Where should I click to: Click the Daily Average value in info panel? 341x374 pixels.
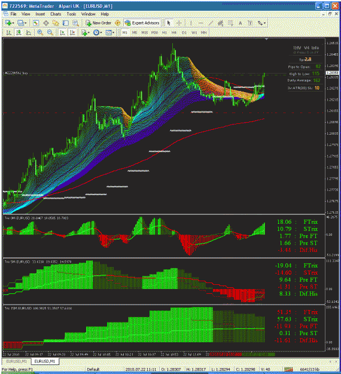click(x=316, y=80)
